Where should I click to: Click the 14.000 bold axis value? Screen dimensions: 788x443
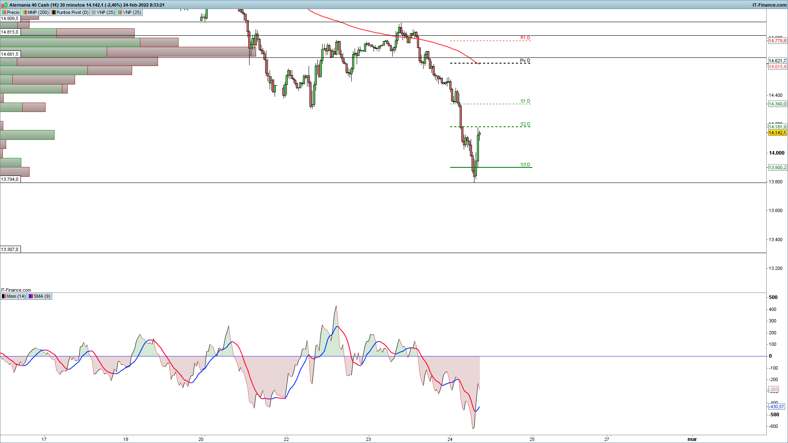point(777,153)
